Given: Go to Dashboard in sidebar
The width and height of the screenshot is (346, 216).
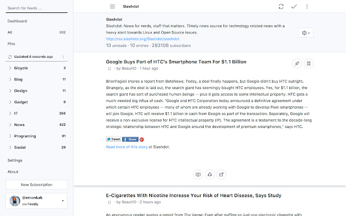Looking at the screenshot, I should point(17,21).
